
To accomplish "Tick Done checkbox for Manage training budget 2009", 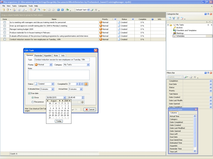I will (x=5, y=29).
